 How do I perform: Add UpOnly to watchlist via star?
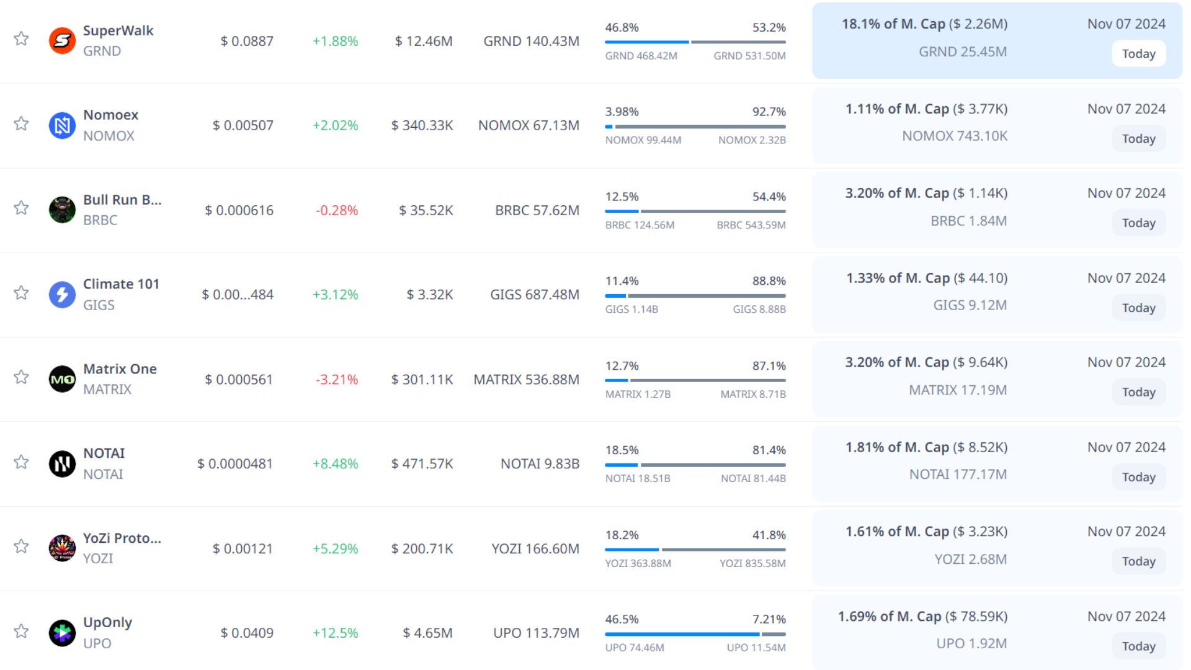21,631
